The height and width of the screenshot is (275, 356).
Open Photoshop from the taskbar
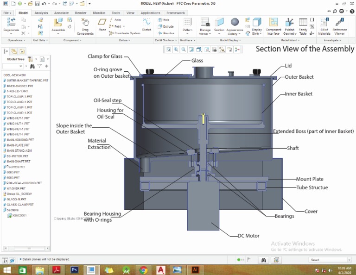point(74,270)
